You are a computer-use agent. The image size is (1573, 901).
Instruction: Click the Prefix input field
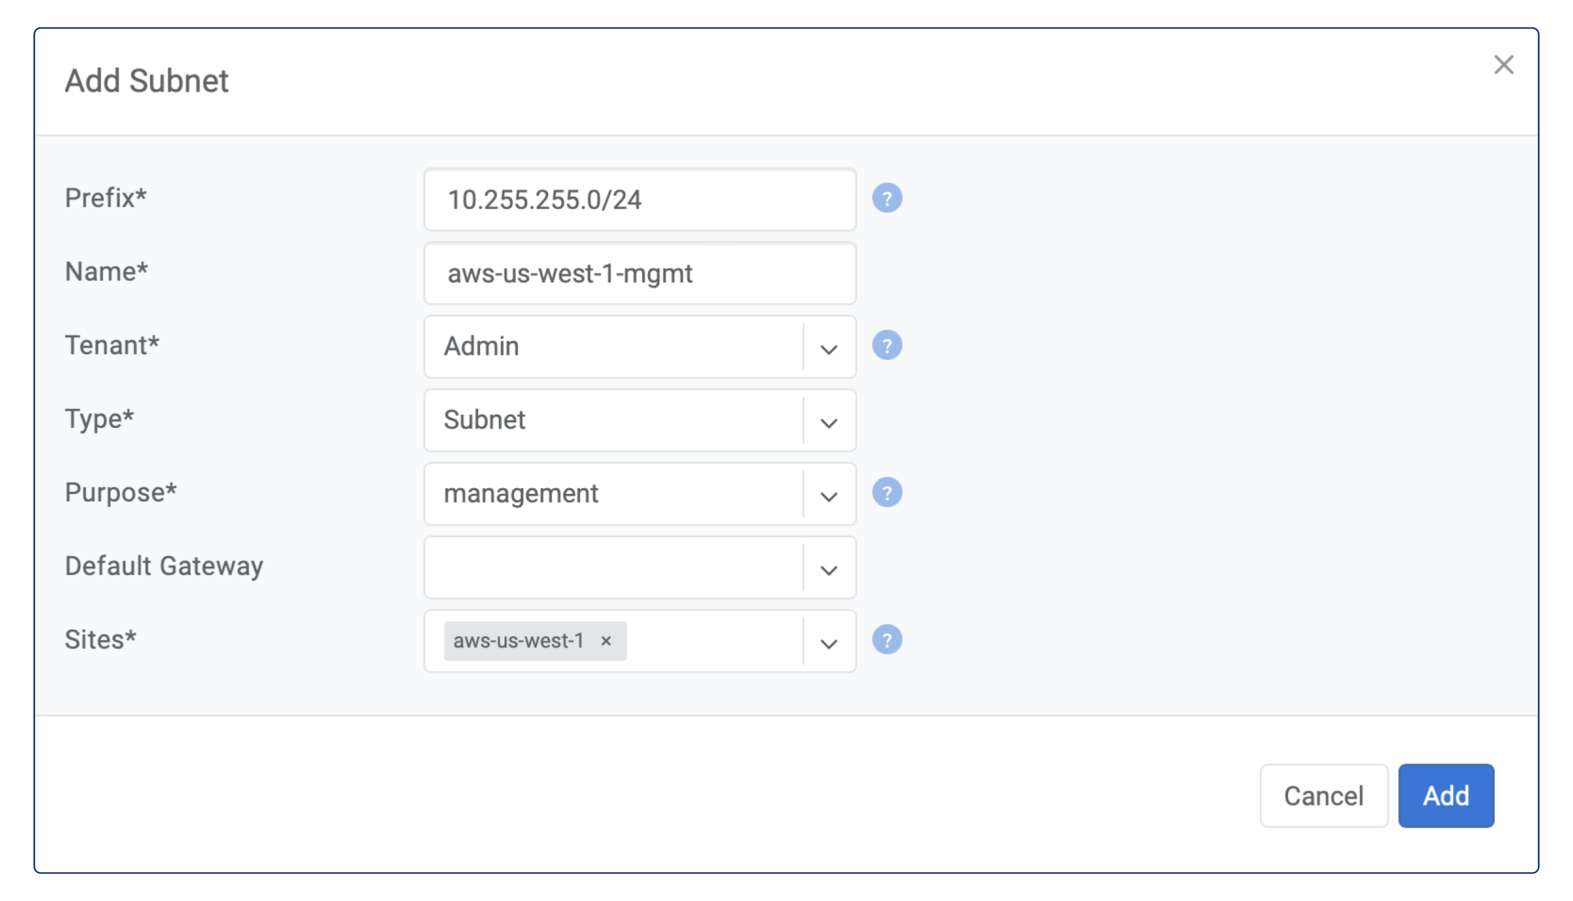639,199
